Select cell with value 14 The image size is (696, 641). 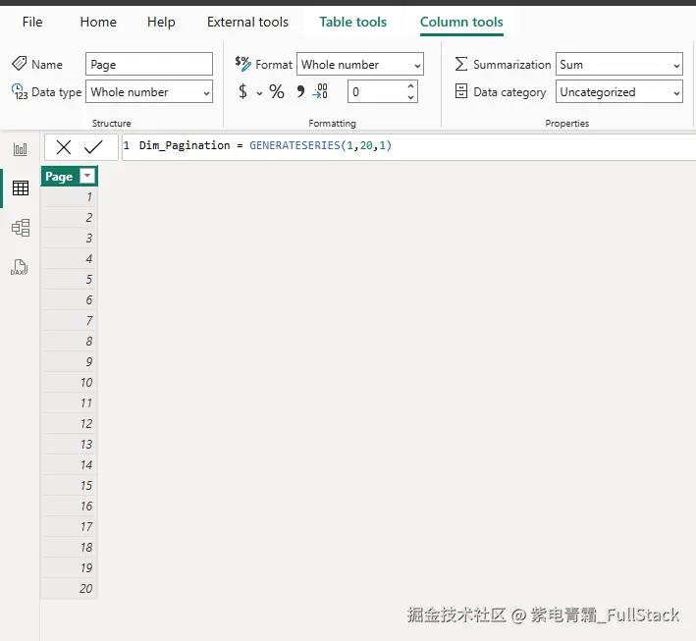(x=70, y=464)
